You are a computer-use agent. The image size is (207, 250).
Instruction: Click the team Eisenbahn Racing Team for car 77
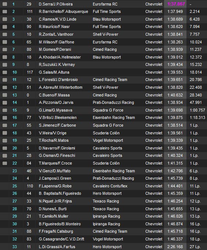(x=114, y=118)
